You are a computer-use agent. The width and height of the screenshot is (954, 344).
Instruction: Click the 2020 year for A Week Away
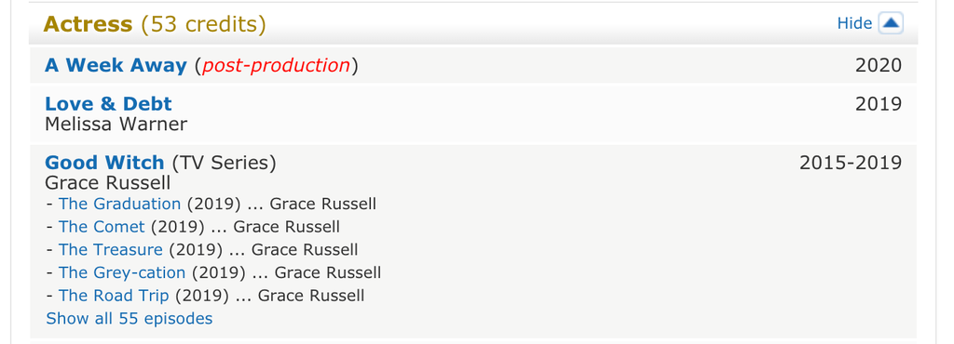coord(879,65)
